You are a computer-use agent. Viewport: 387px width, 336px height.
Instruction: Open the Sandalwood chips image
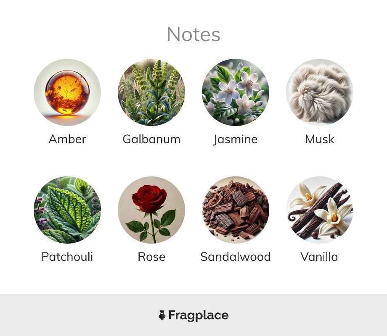(x=236, y=210)
